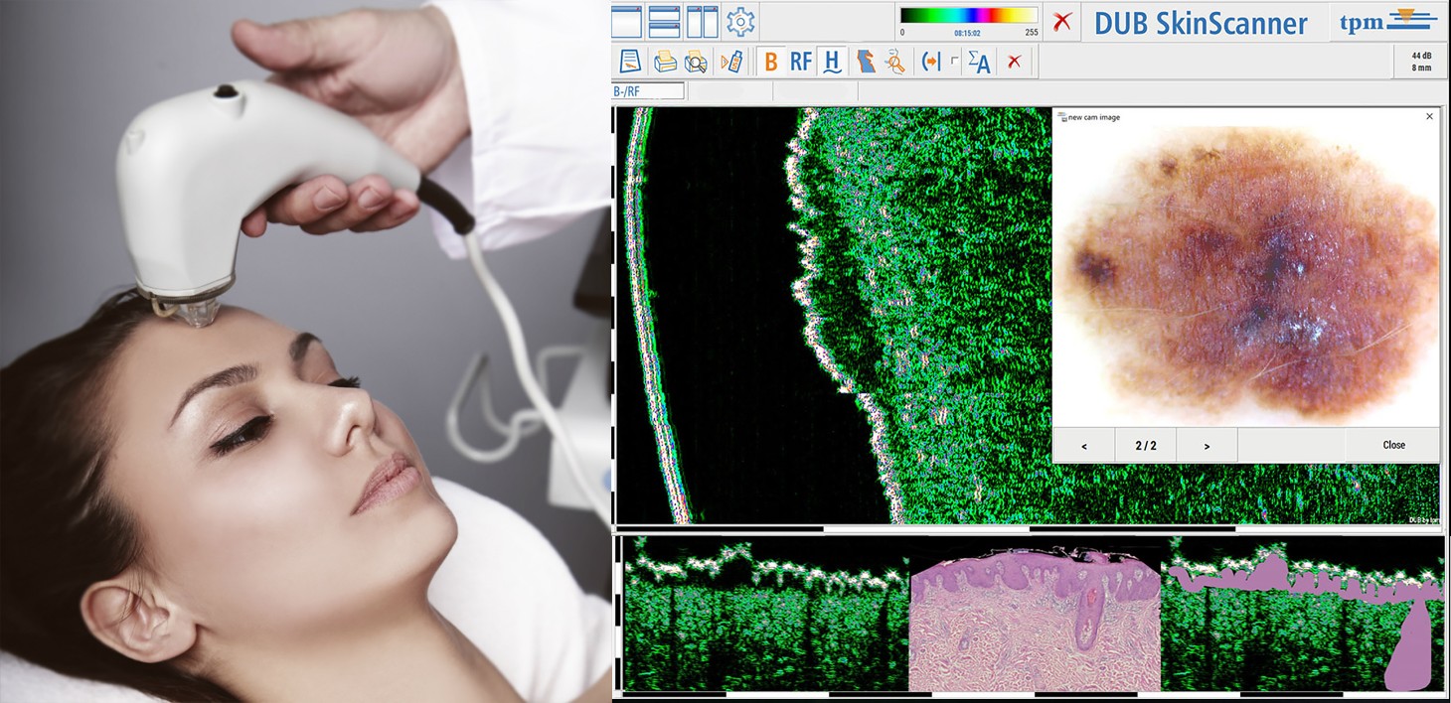1451x703 pixels.
Task: Click the Sigma A averaging tool
Action: pyautogui.click(x=979, y=62)
